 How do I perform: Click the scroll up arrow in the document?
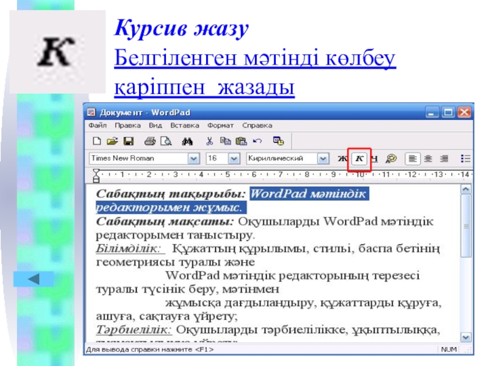(466, 189)
